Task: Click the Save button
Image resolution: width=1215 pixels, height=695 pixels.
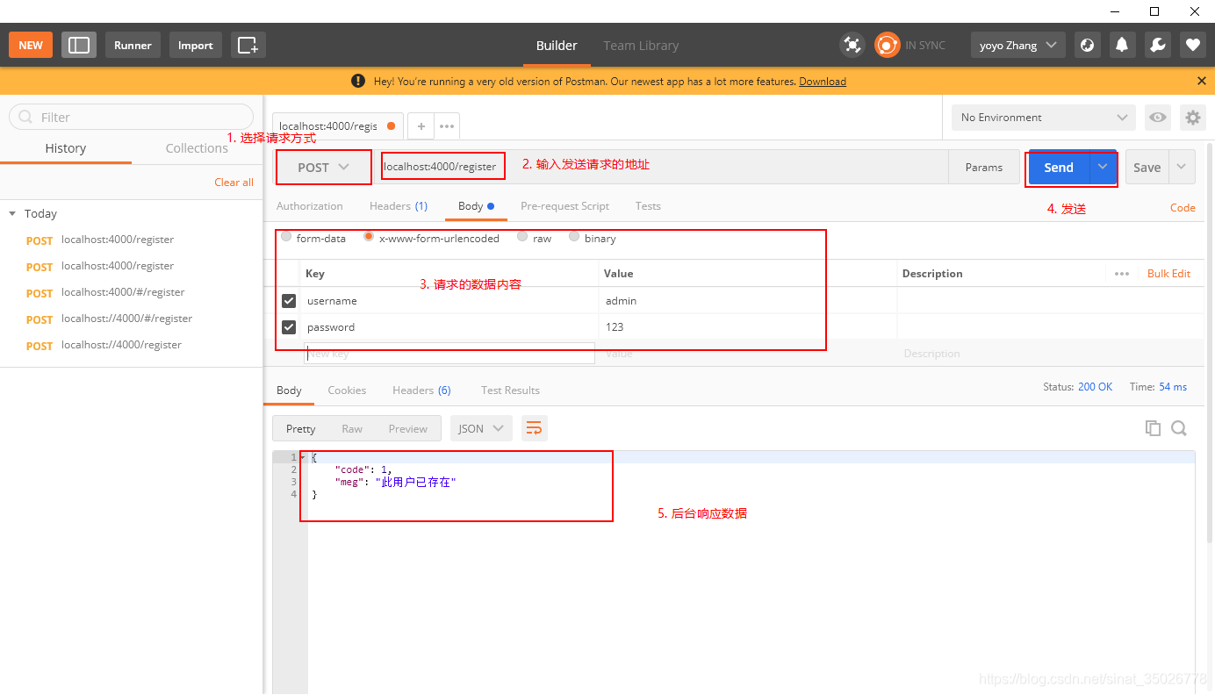Action: coord(1147,167)
